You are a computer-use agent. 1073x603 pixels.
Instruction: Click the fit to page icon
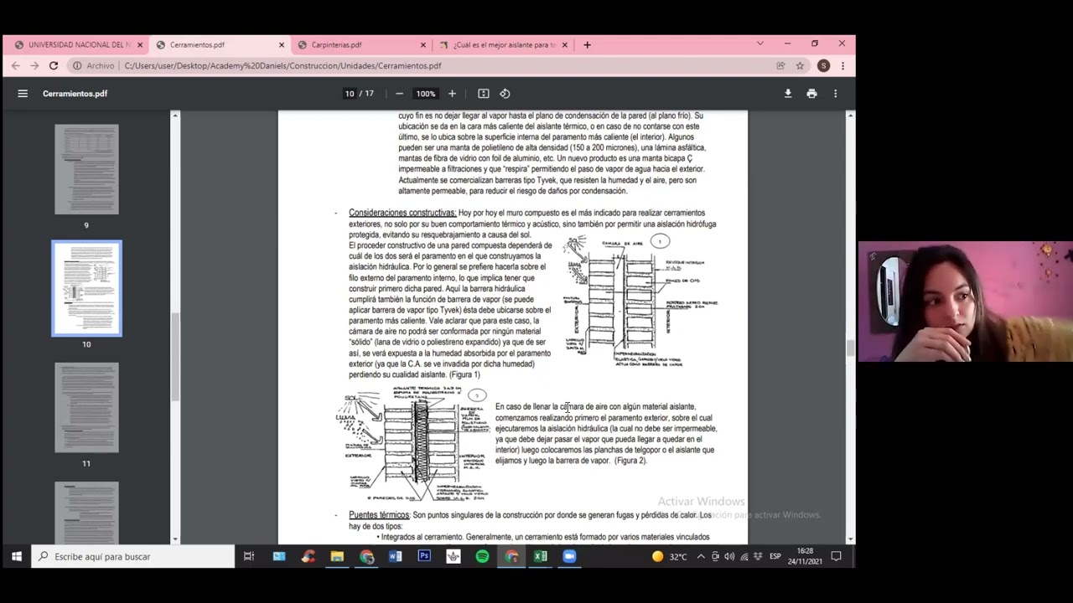coord(484,94)
